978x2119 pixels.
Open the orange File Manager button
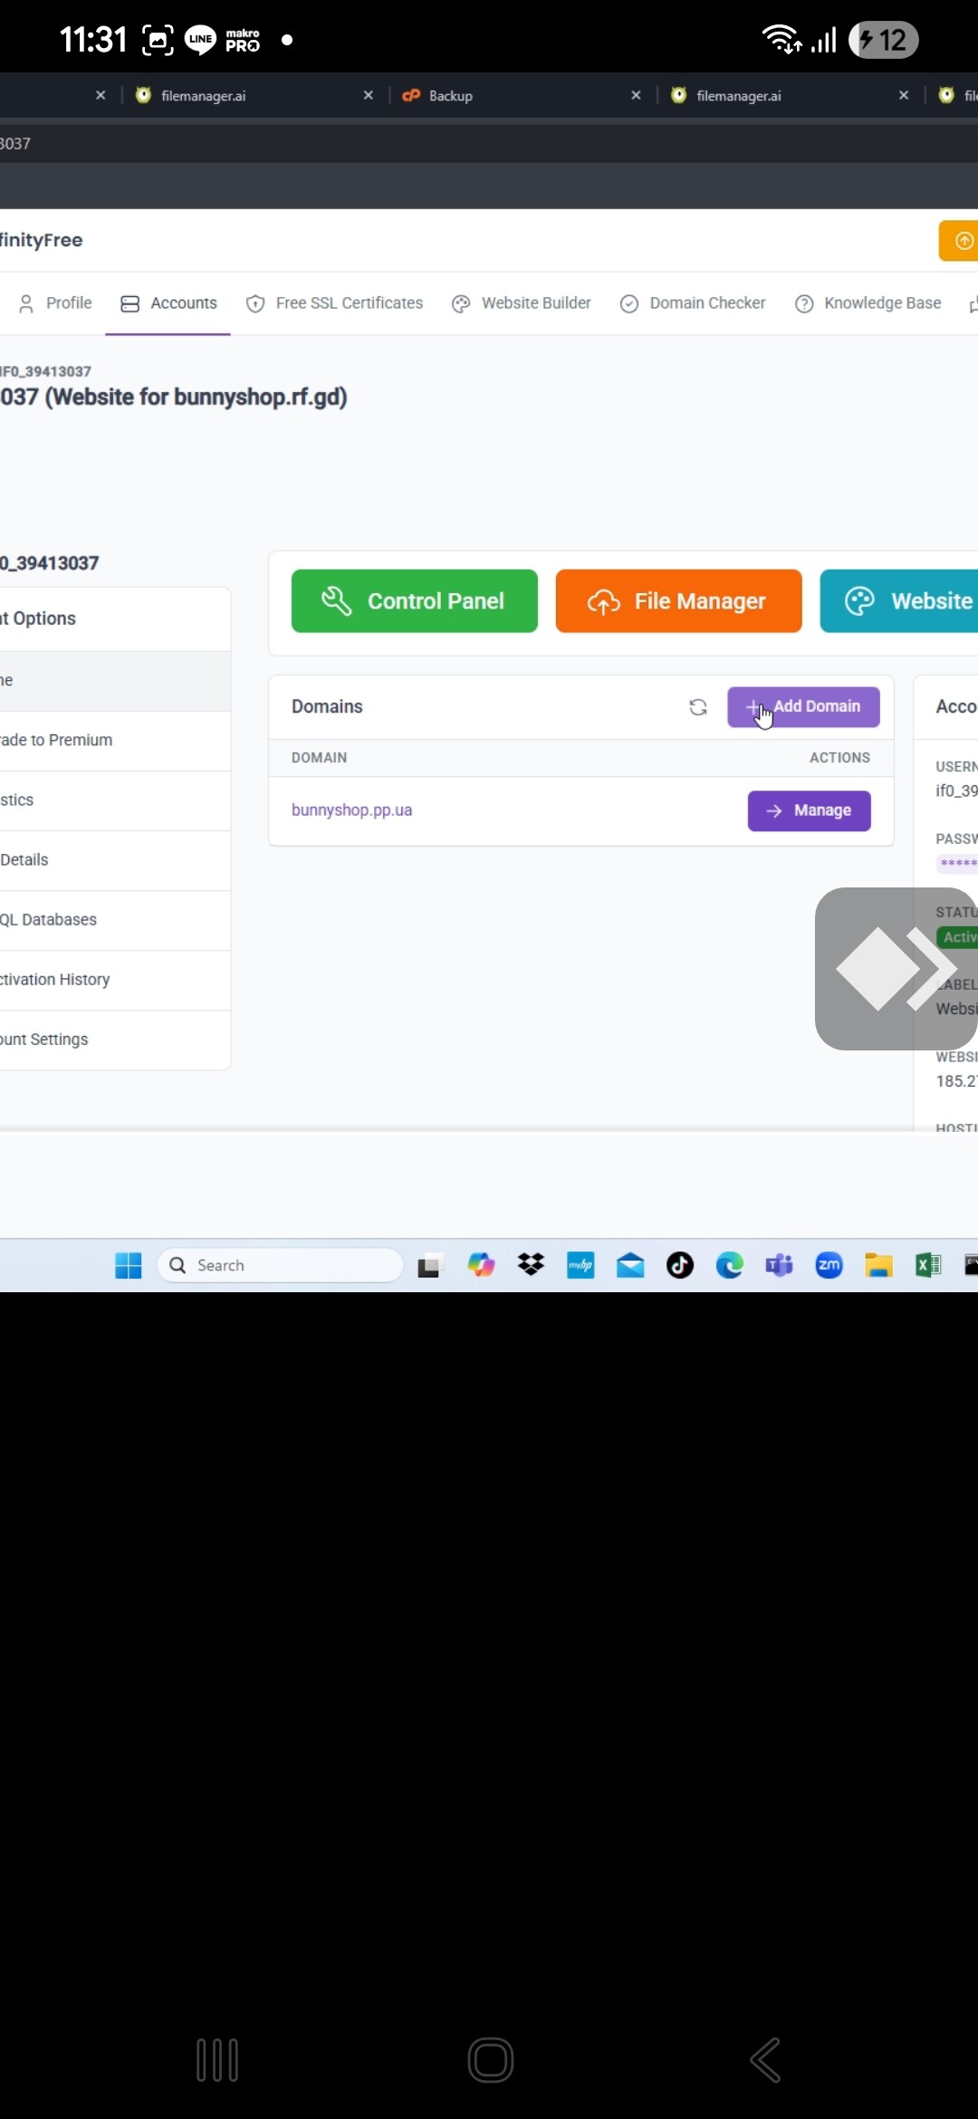coord(678,601)
